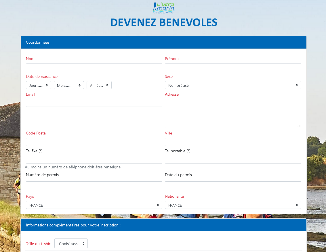Expand the Sexe selector showing Non précisé

click(x=233, y=85)
